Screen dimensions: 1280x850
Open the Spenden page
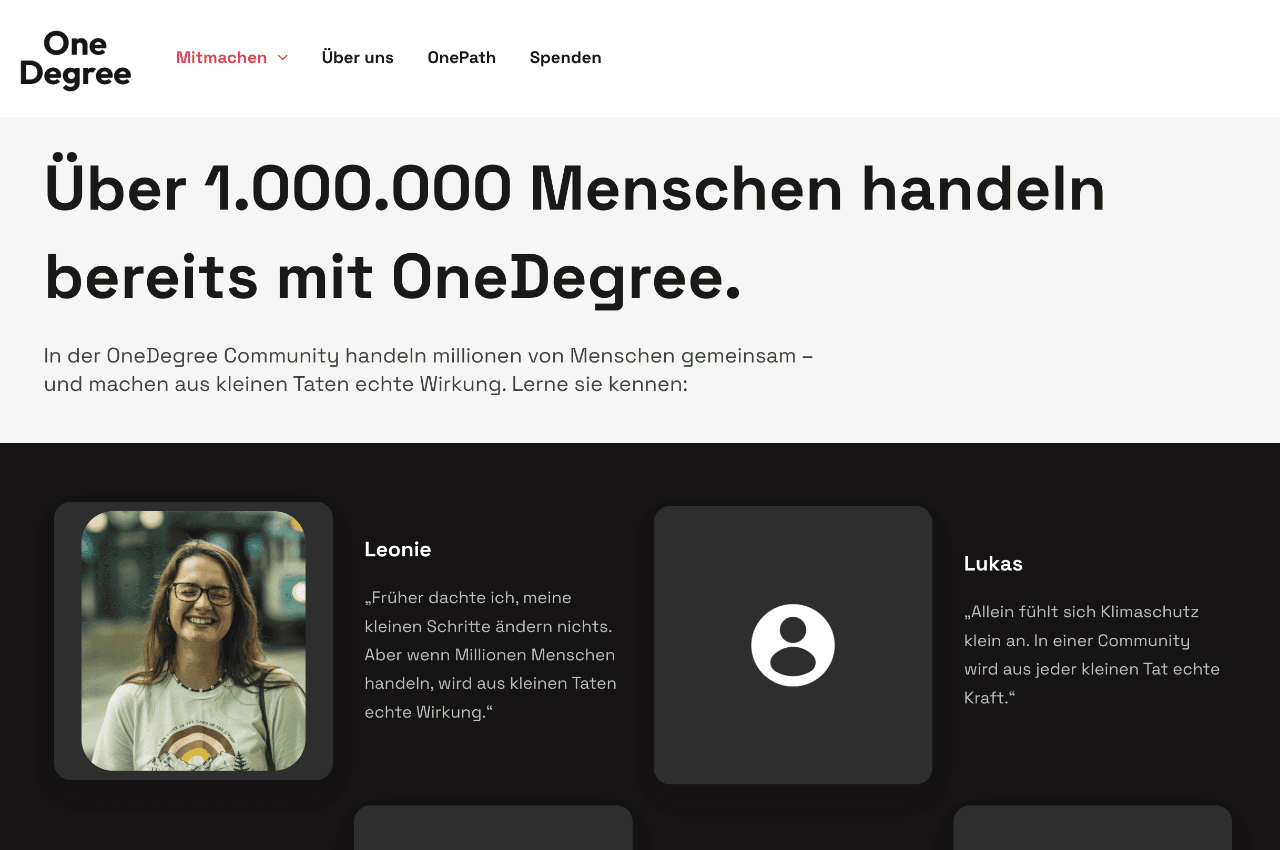565,57
